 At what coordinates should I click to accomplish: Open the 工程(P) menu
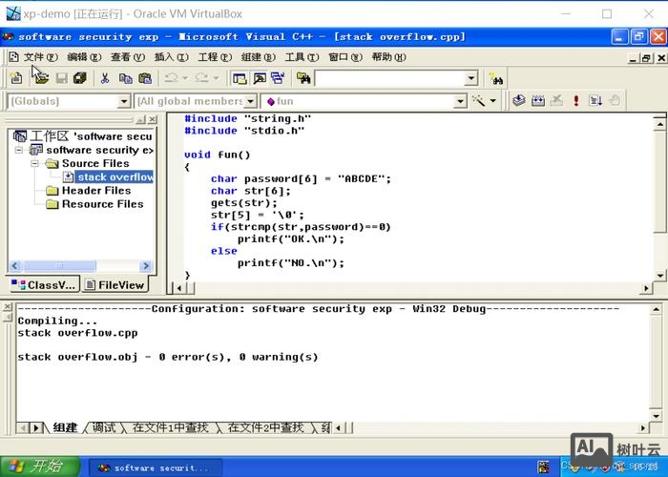point(207,57)
